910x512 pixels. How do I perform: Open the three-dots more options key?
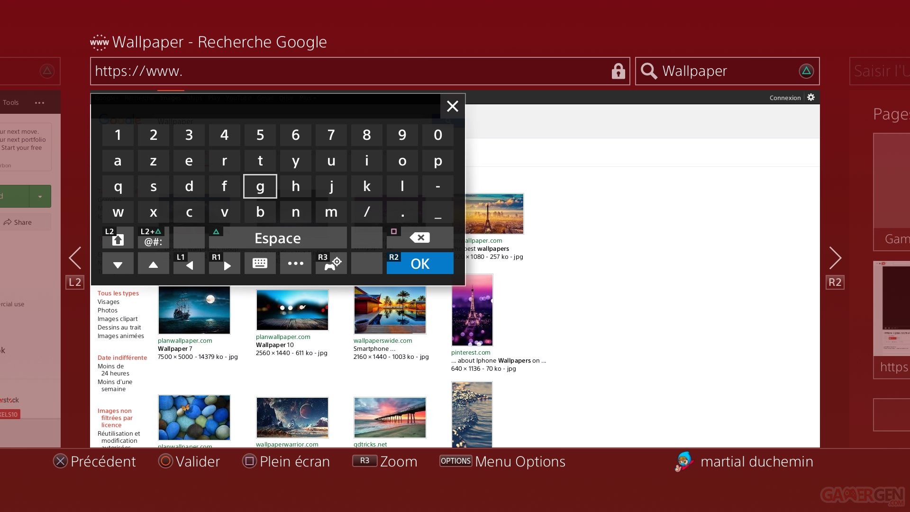(x=295, y=264)
